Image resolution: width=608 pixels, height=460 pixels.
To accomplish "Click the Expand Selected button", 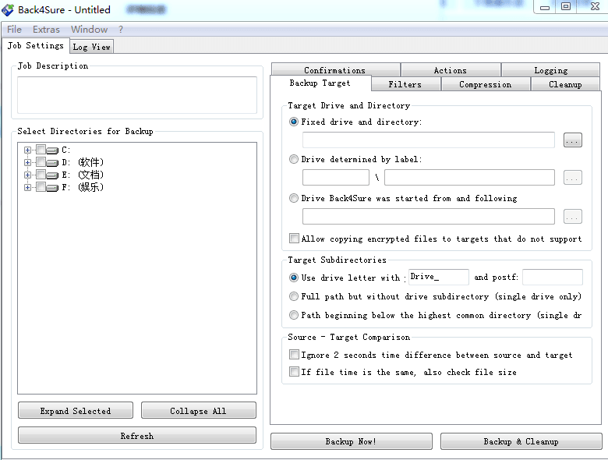I will tap(76, 410).
